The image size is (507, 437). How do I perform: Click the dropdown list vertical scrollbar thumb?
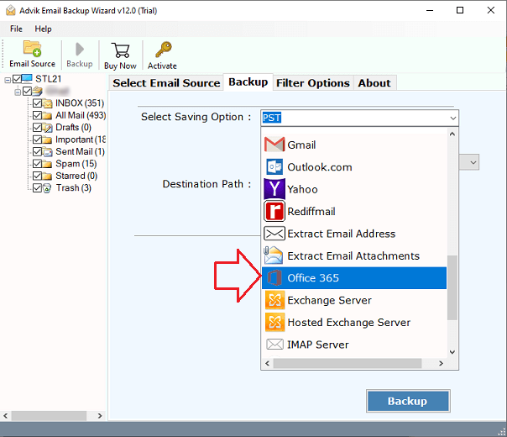(452, 288)
